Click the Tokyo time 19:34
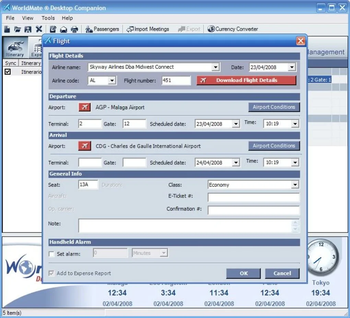The width and height of the screenshot is (350, 318). tap(320, 293)
